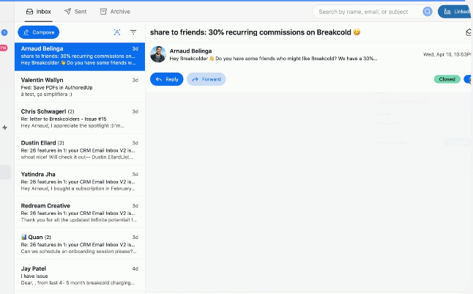Image resolution: width=473 pixels, height=294 pixels.
Task: Open the Inbox tab
Action: 39,12
